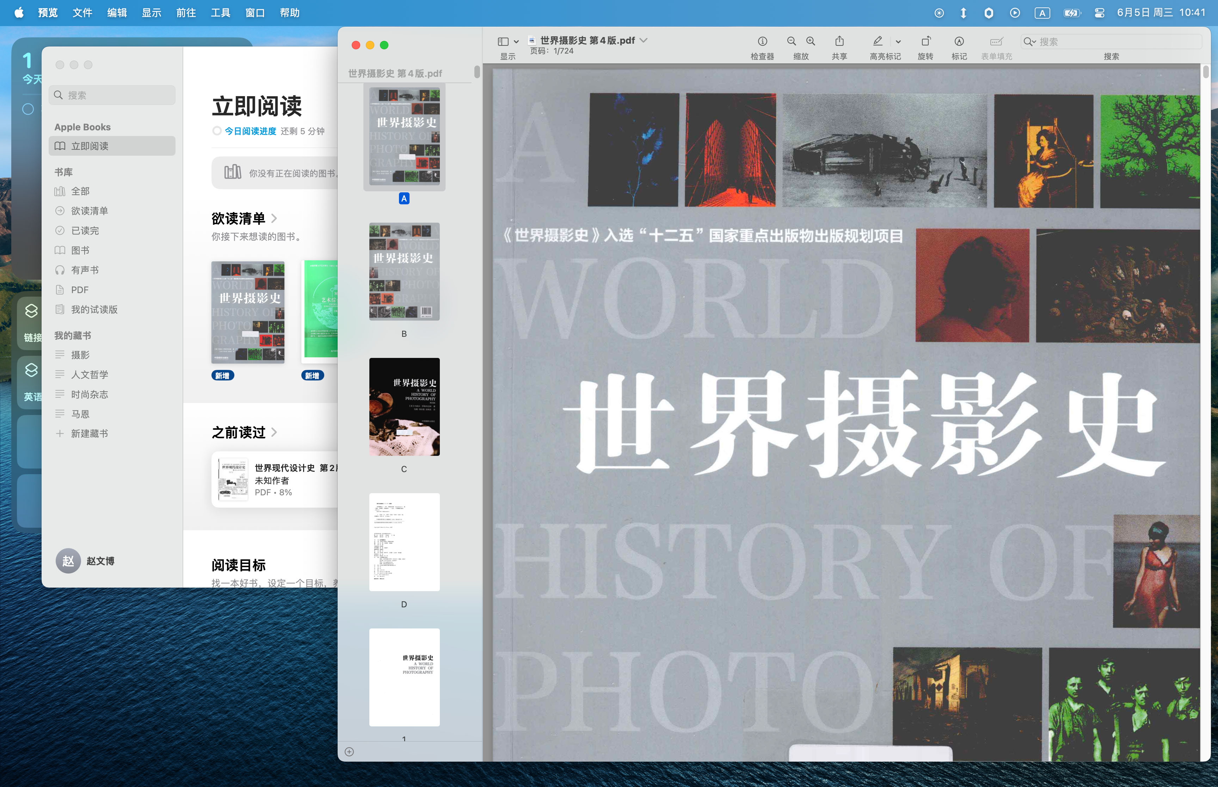Show the Markup (标记) toolbar

click(959, 42)
